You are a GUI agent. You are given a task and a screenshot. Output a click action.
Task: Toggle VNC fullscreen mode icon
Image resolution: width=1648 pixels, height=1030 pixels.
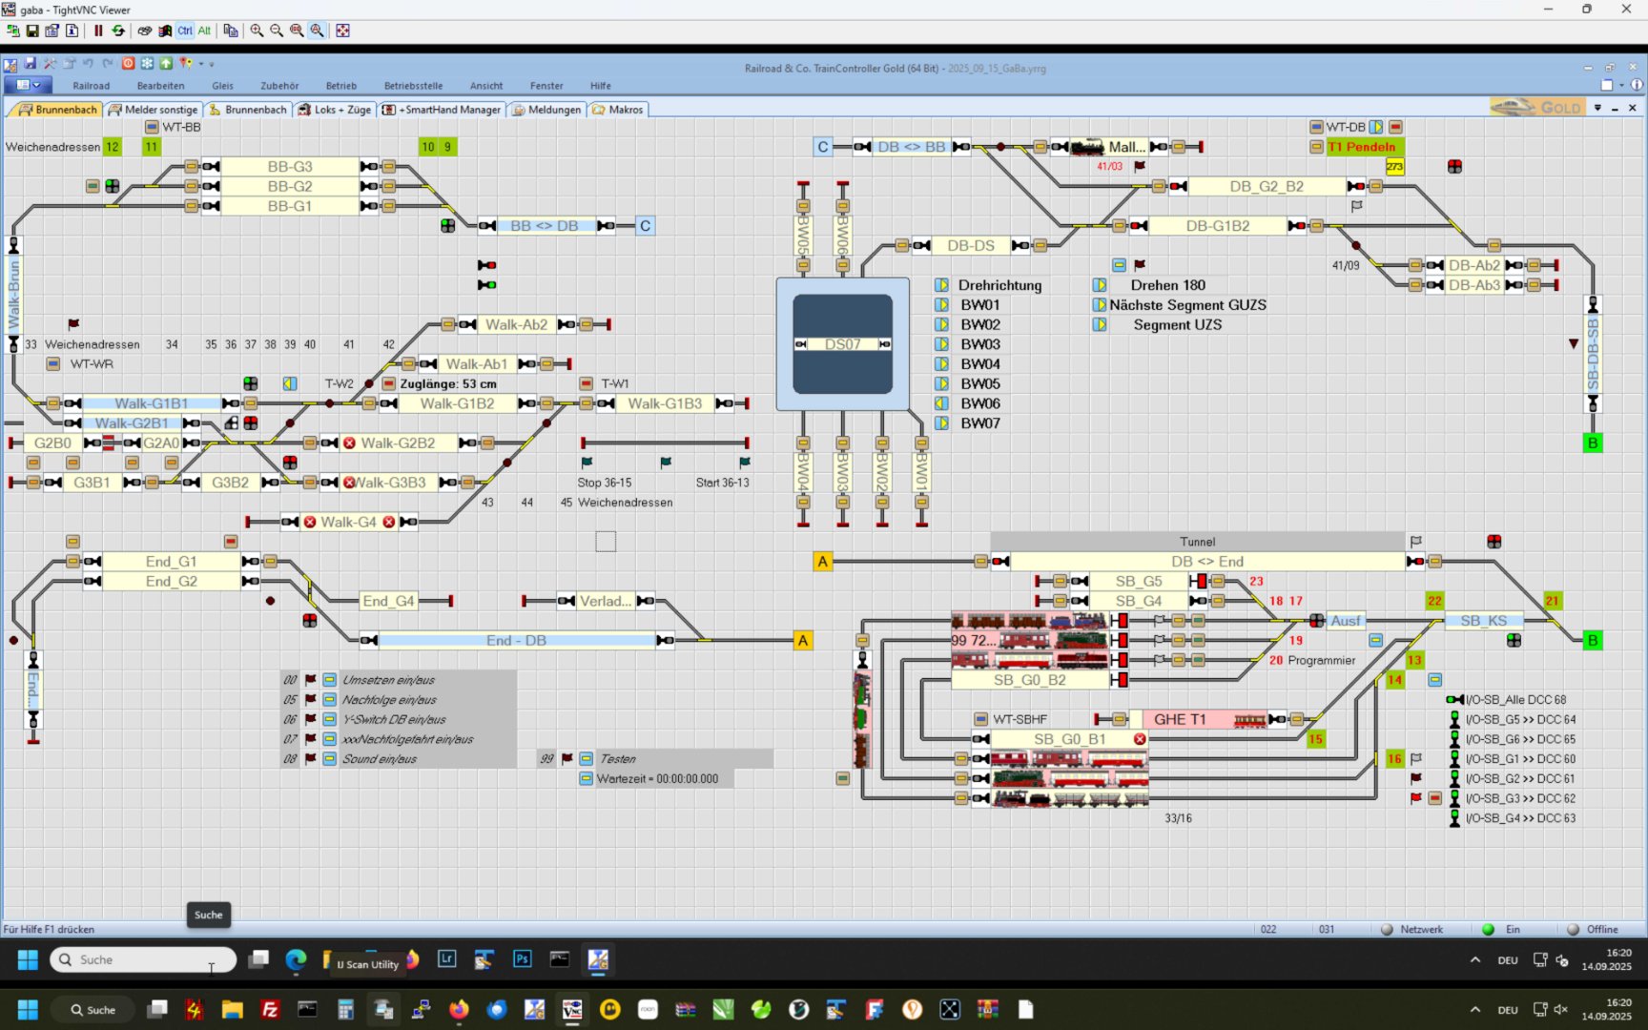tap(342, 31)
